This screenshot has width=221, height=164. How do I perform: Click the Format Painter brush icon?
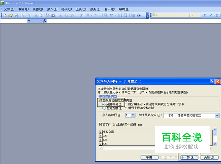[81, 15]
